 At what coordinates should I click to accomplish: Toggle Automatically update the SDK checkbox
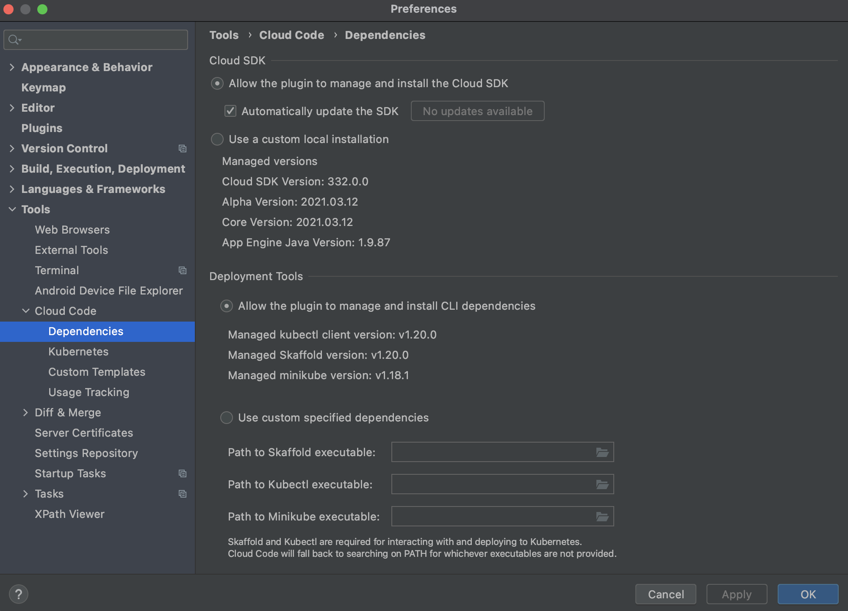tap(230, 110)
